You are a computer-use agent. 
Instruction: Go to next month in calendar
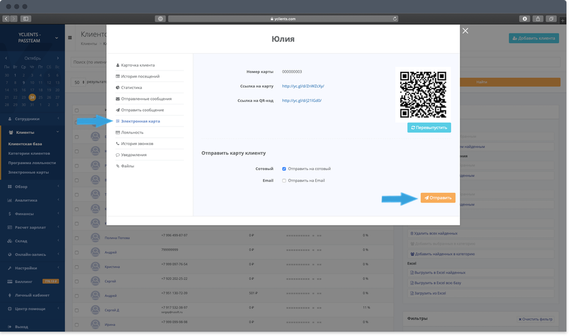click(x=58, y=58)
